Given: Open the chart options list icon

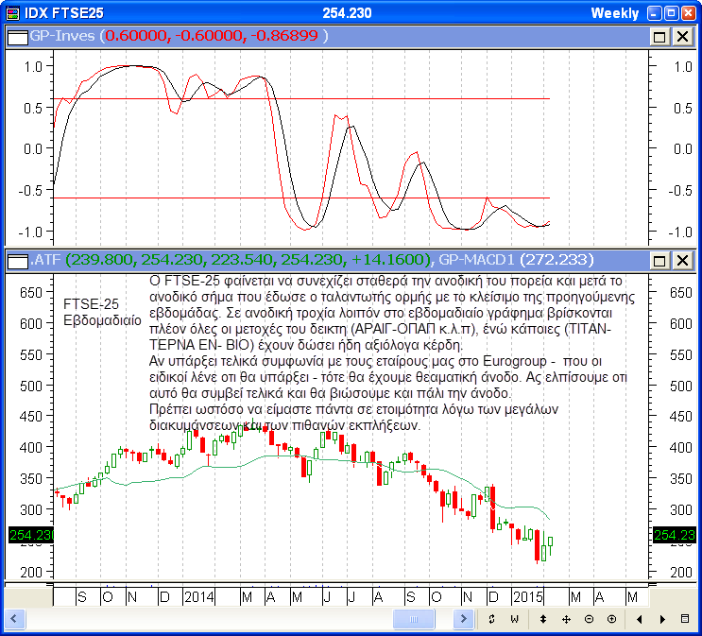Looking at the screenshot, I should click(685, 619).
